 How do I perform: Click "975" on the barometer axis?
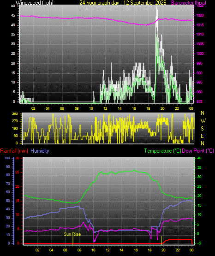[x=199, y=101]
